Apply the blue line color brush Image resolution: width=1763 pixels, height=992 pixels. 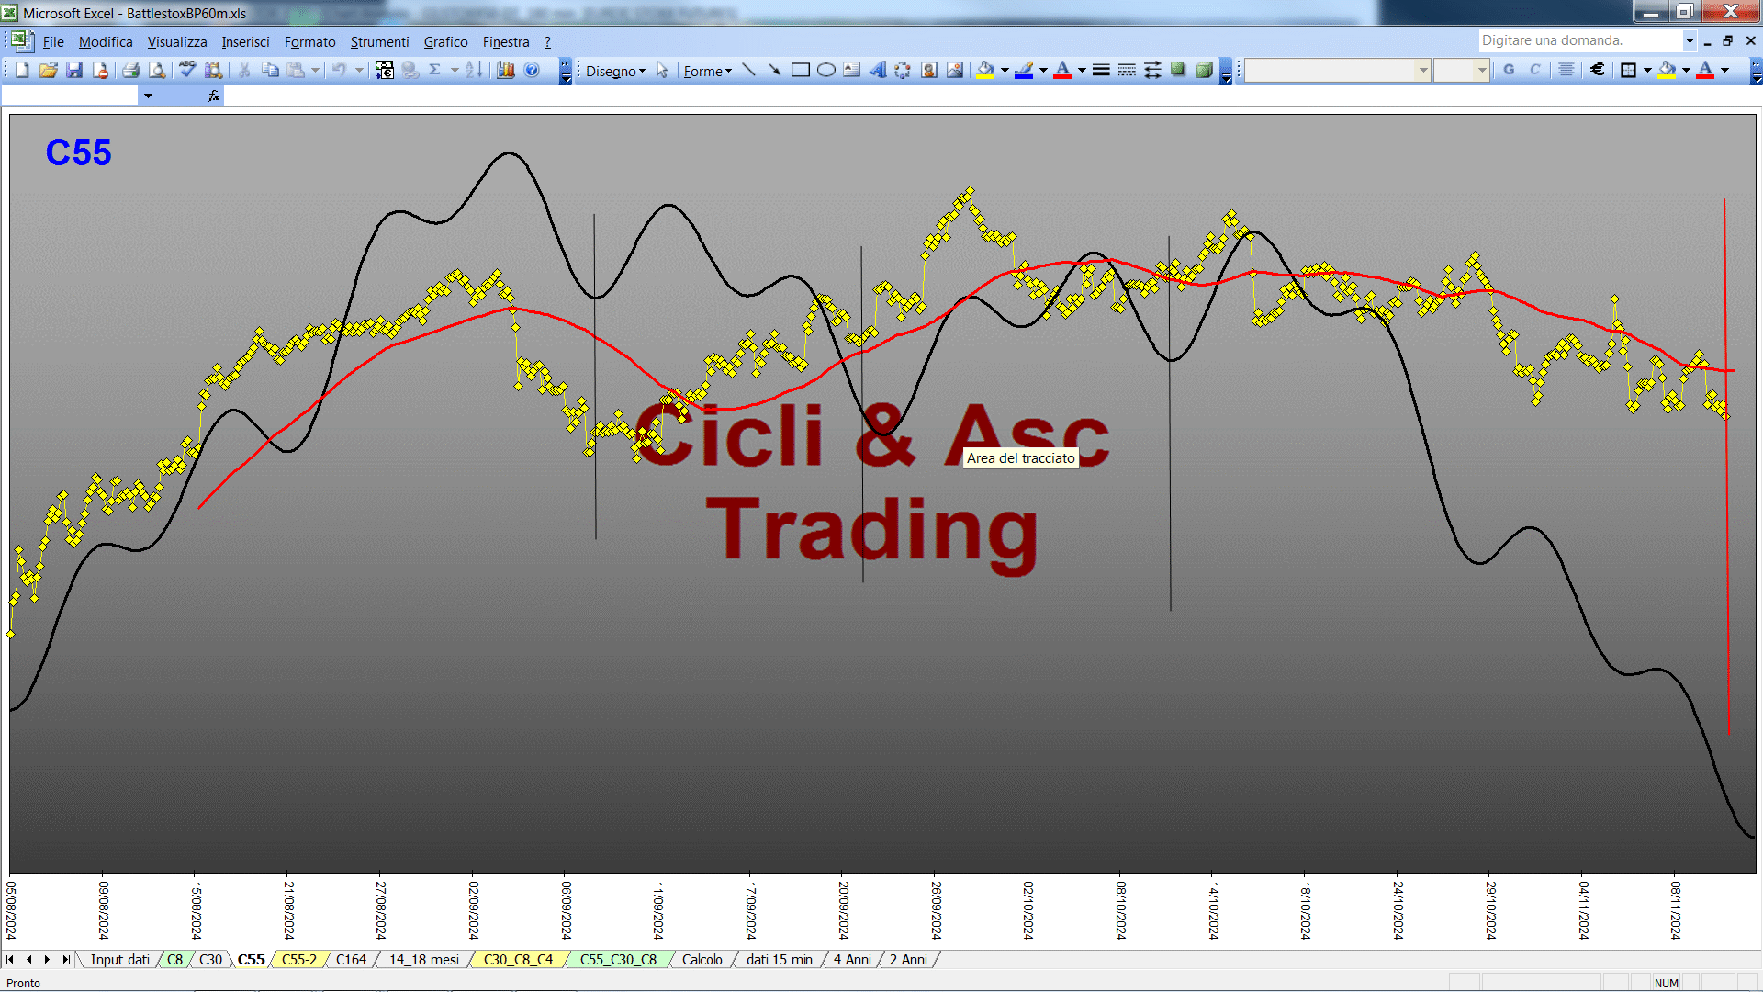pos(1025,70)
